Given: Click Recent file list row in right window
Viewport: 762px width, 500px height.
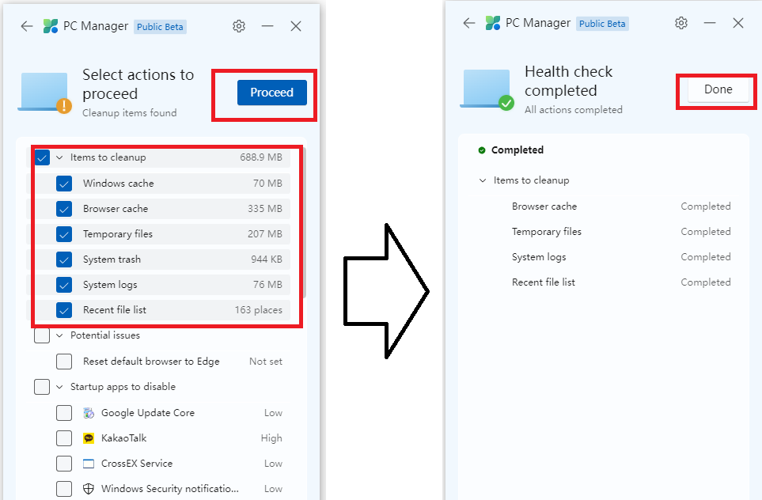Looking at the screenshot, I should [x=604, y=282].
